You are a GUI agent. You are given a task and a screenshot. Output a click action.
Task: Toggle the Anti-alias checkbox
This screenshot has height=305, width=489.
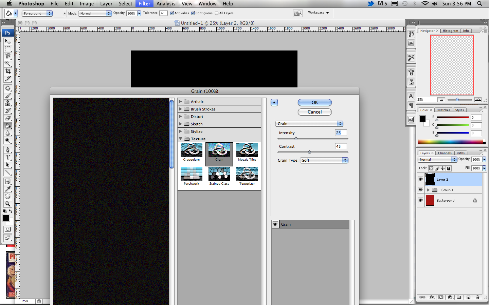172,13
